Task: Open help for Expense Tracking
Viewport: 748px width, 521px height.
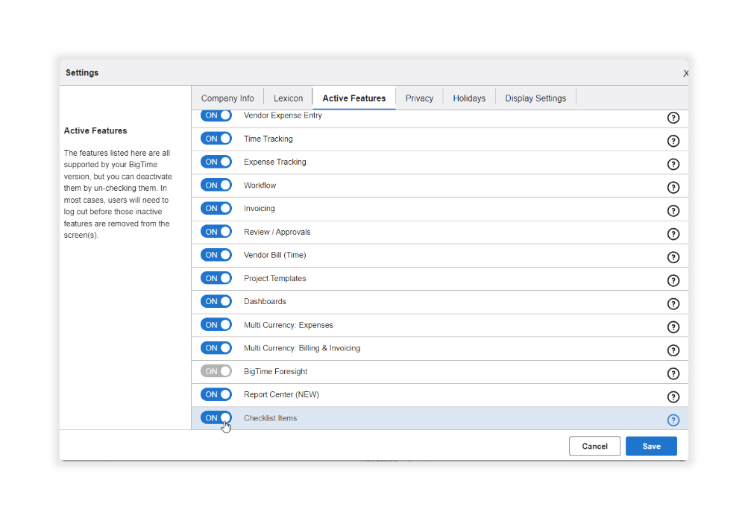Action: pyautogui.click(x=673, y=164)
